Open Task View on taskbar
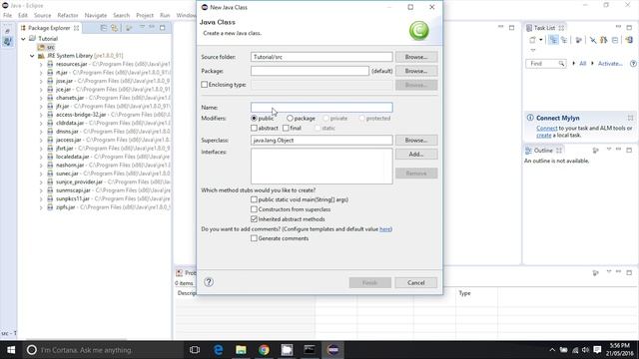Viewport: 639px width, 359px height. tap(195, 350)
